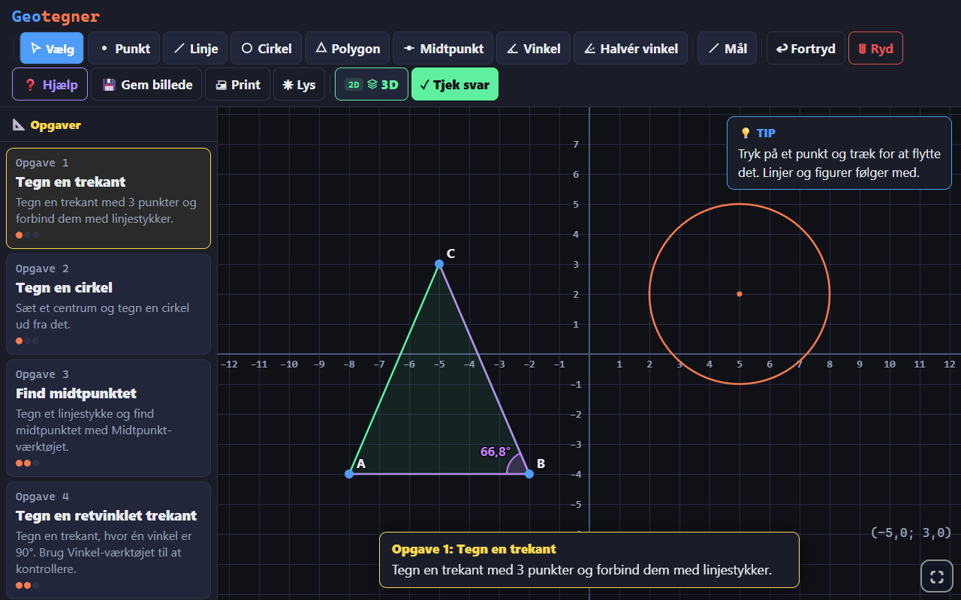Toggle the 2D/3D view switch
The height and width of the screenshot is (600, 961).
click(372, 84)
